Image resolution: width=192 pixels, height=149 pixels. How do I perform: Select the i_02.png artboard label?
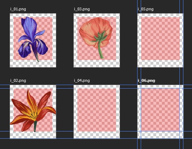click(18, 81)
